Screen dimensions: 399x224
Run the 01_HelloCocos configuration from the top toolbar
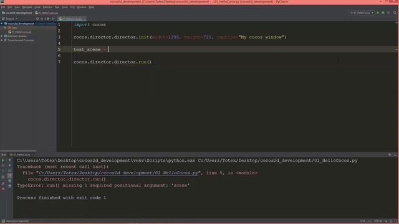[378, 12]
